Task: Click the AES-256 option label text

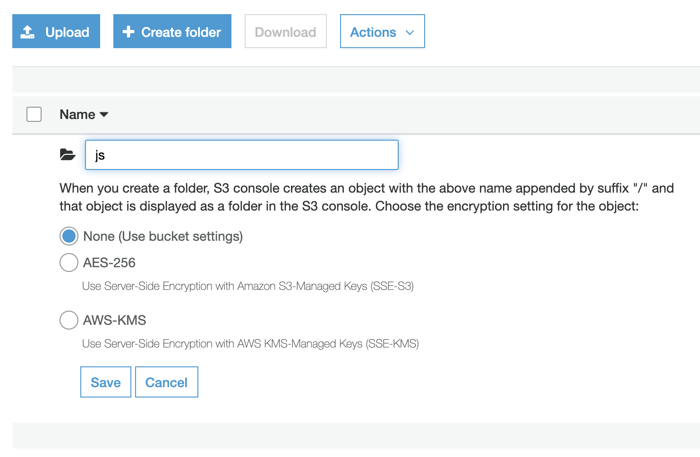Action: 109,262
